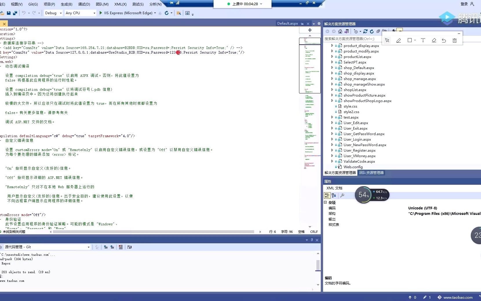
Task: Select User_Register.aspx in the tree
Action: pyautogui.click(x=360, y=150)
